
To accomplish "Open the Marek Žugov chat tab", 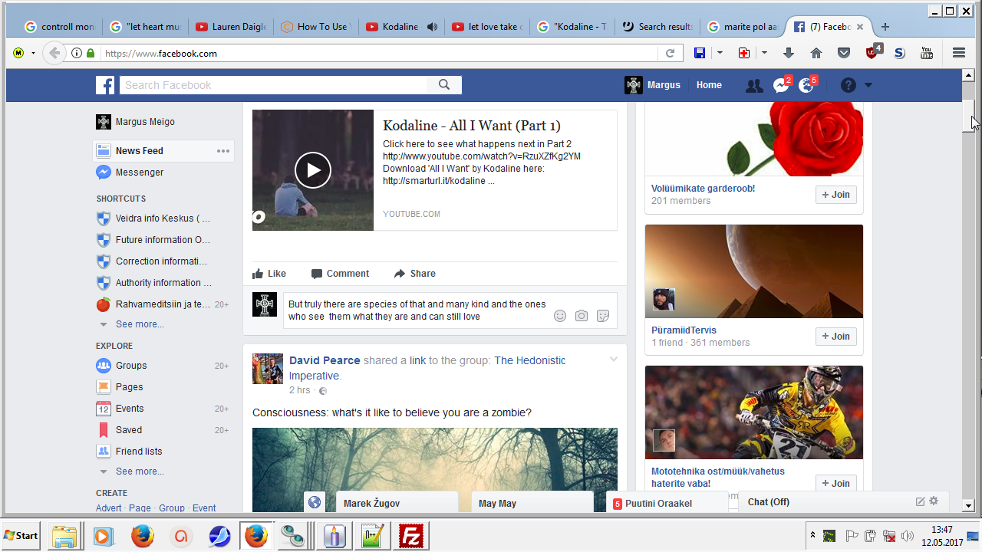I will point(396,503).
